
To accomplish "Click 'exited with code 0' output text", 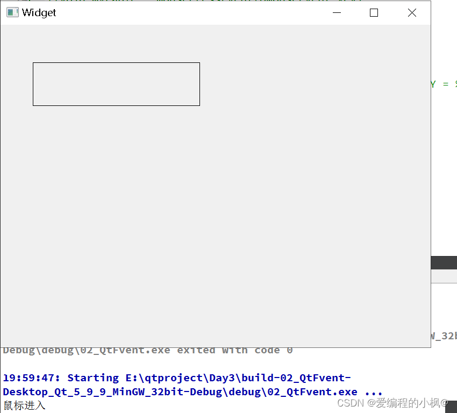I will point(234,350).
